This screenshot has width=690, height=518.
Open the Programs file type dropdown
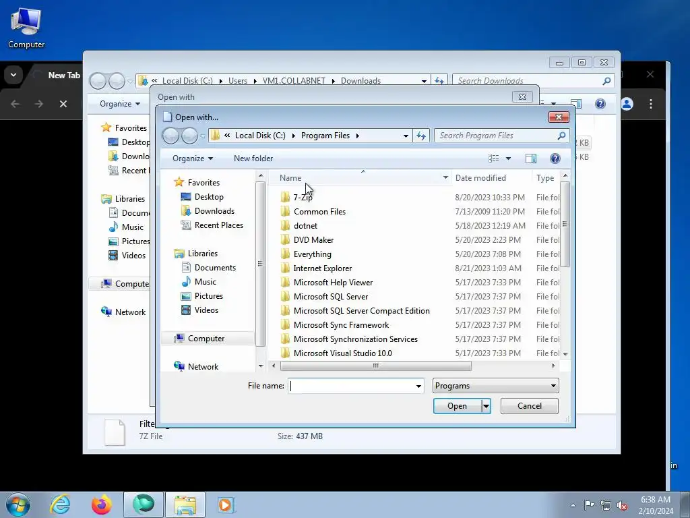tap(495, 386)
